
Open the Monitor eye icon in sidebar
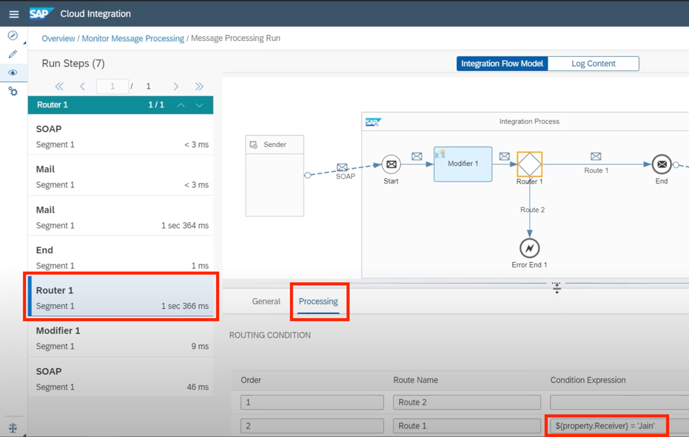[x=13, y=73]
